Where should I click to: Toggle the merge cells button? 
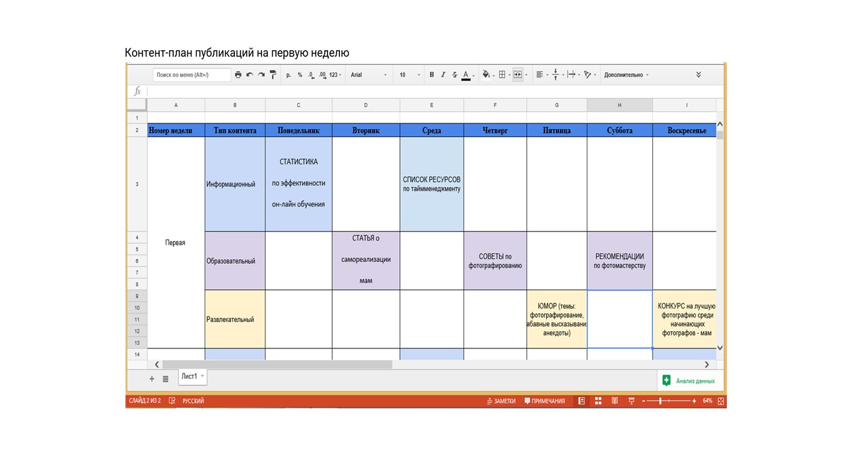[x=518, y=75]
